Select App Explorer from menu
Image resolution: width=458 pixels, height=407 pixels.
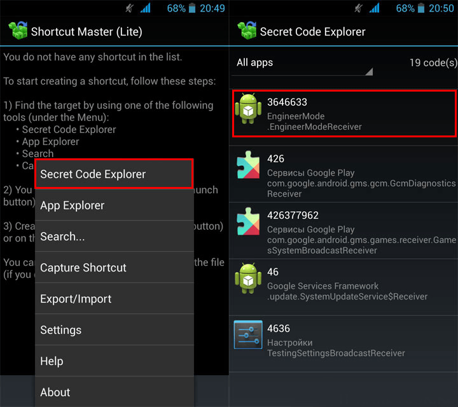[114, 205]
